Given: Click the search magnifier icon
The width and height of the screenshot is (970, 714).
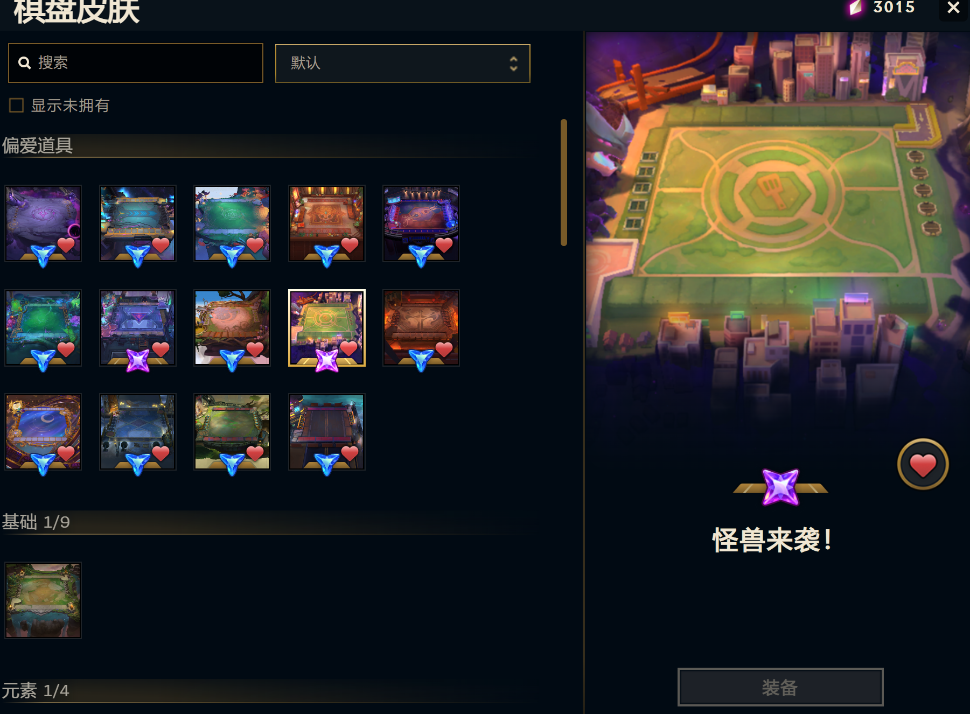Looking at the screenshot, I should coord(24,63).
